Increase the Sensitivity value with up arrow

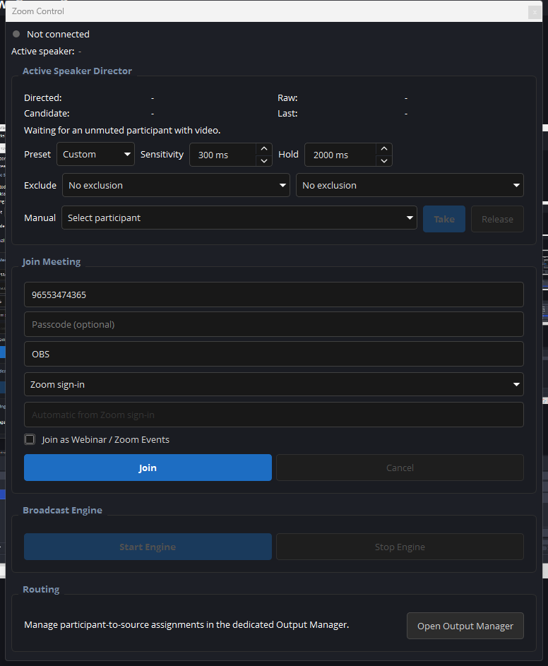pyautogui.click(x=264, y=148)
